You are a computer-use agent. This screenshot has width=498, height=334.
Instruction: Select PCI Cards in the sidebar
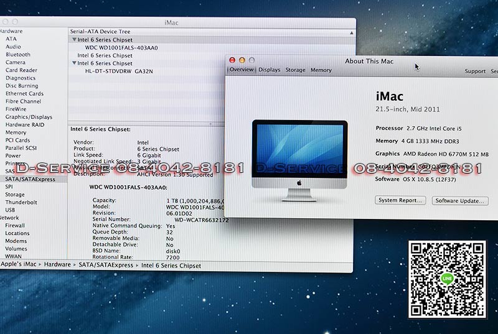pyautogui.click(x=17, y=140)
